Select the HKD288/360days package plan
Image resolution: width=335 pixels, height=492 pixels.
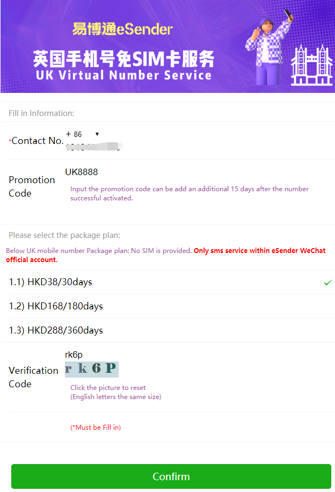point(171,330)
